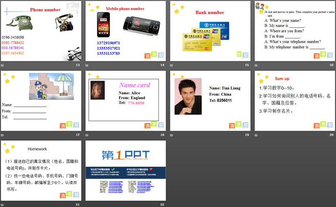Image resolution: width=336 pixels, height=207 pixels.
Task: Click the transition star icon under slide 18
Action: pos(87,135)
